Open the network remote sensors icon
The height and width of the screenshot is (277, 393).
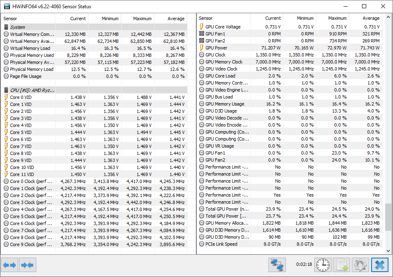277,265
